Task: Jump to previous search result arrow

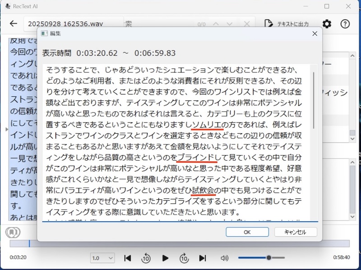Action: coord(216,24)
